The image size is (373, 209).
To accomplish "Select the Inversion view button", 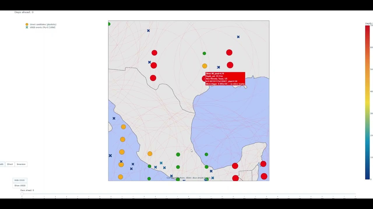I will 21,164.
